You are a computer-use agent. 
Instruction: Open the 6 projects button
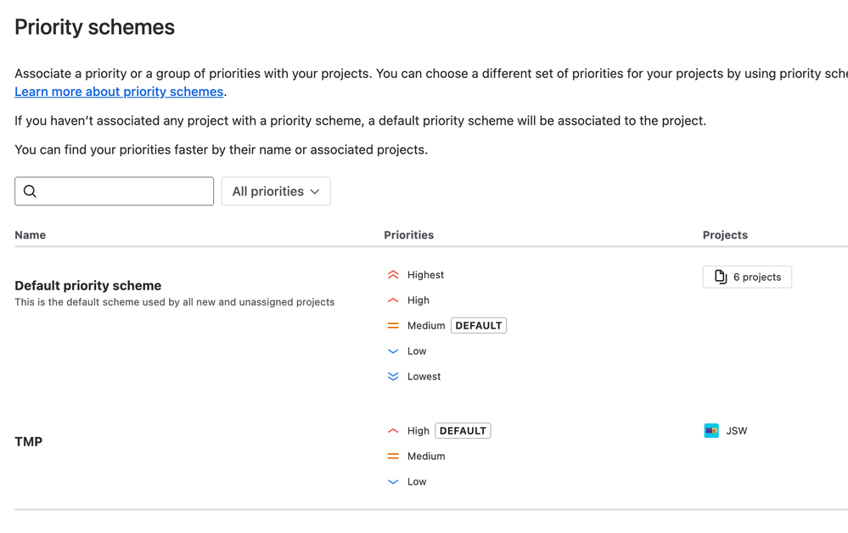(x=747, y=277)
